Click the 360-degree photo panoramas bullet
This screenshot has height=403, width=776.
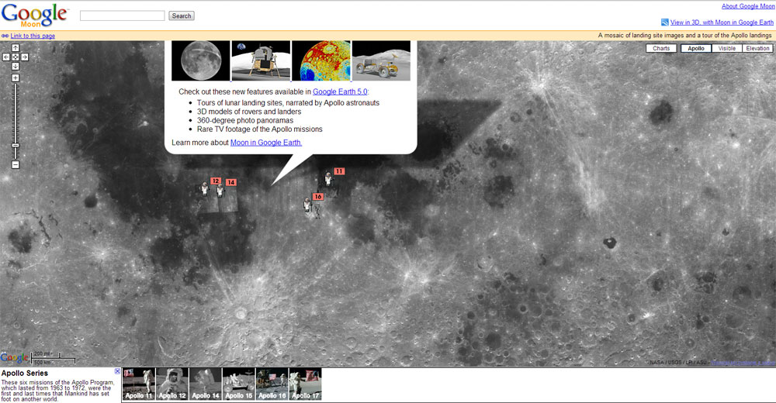(x=245, y=120)
